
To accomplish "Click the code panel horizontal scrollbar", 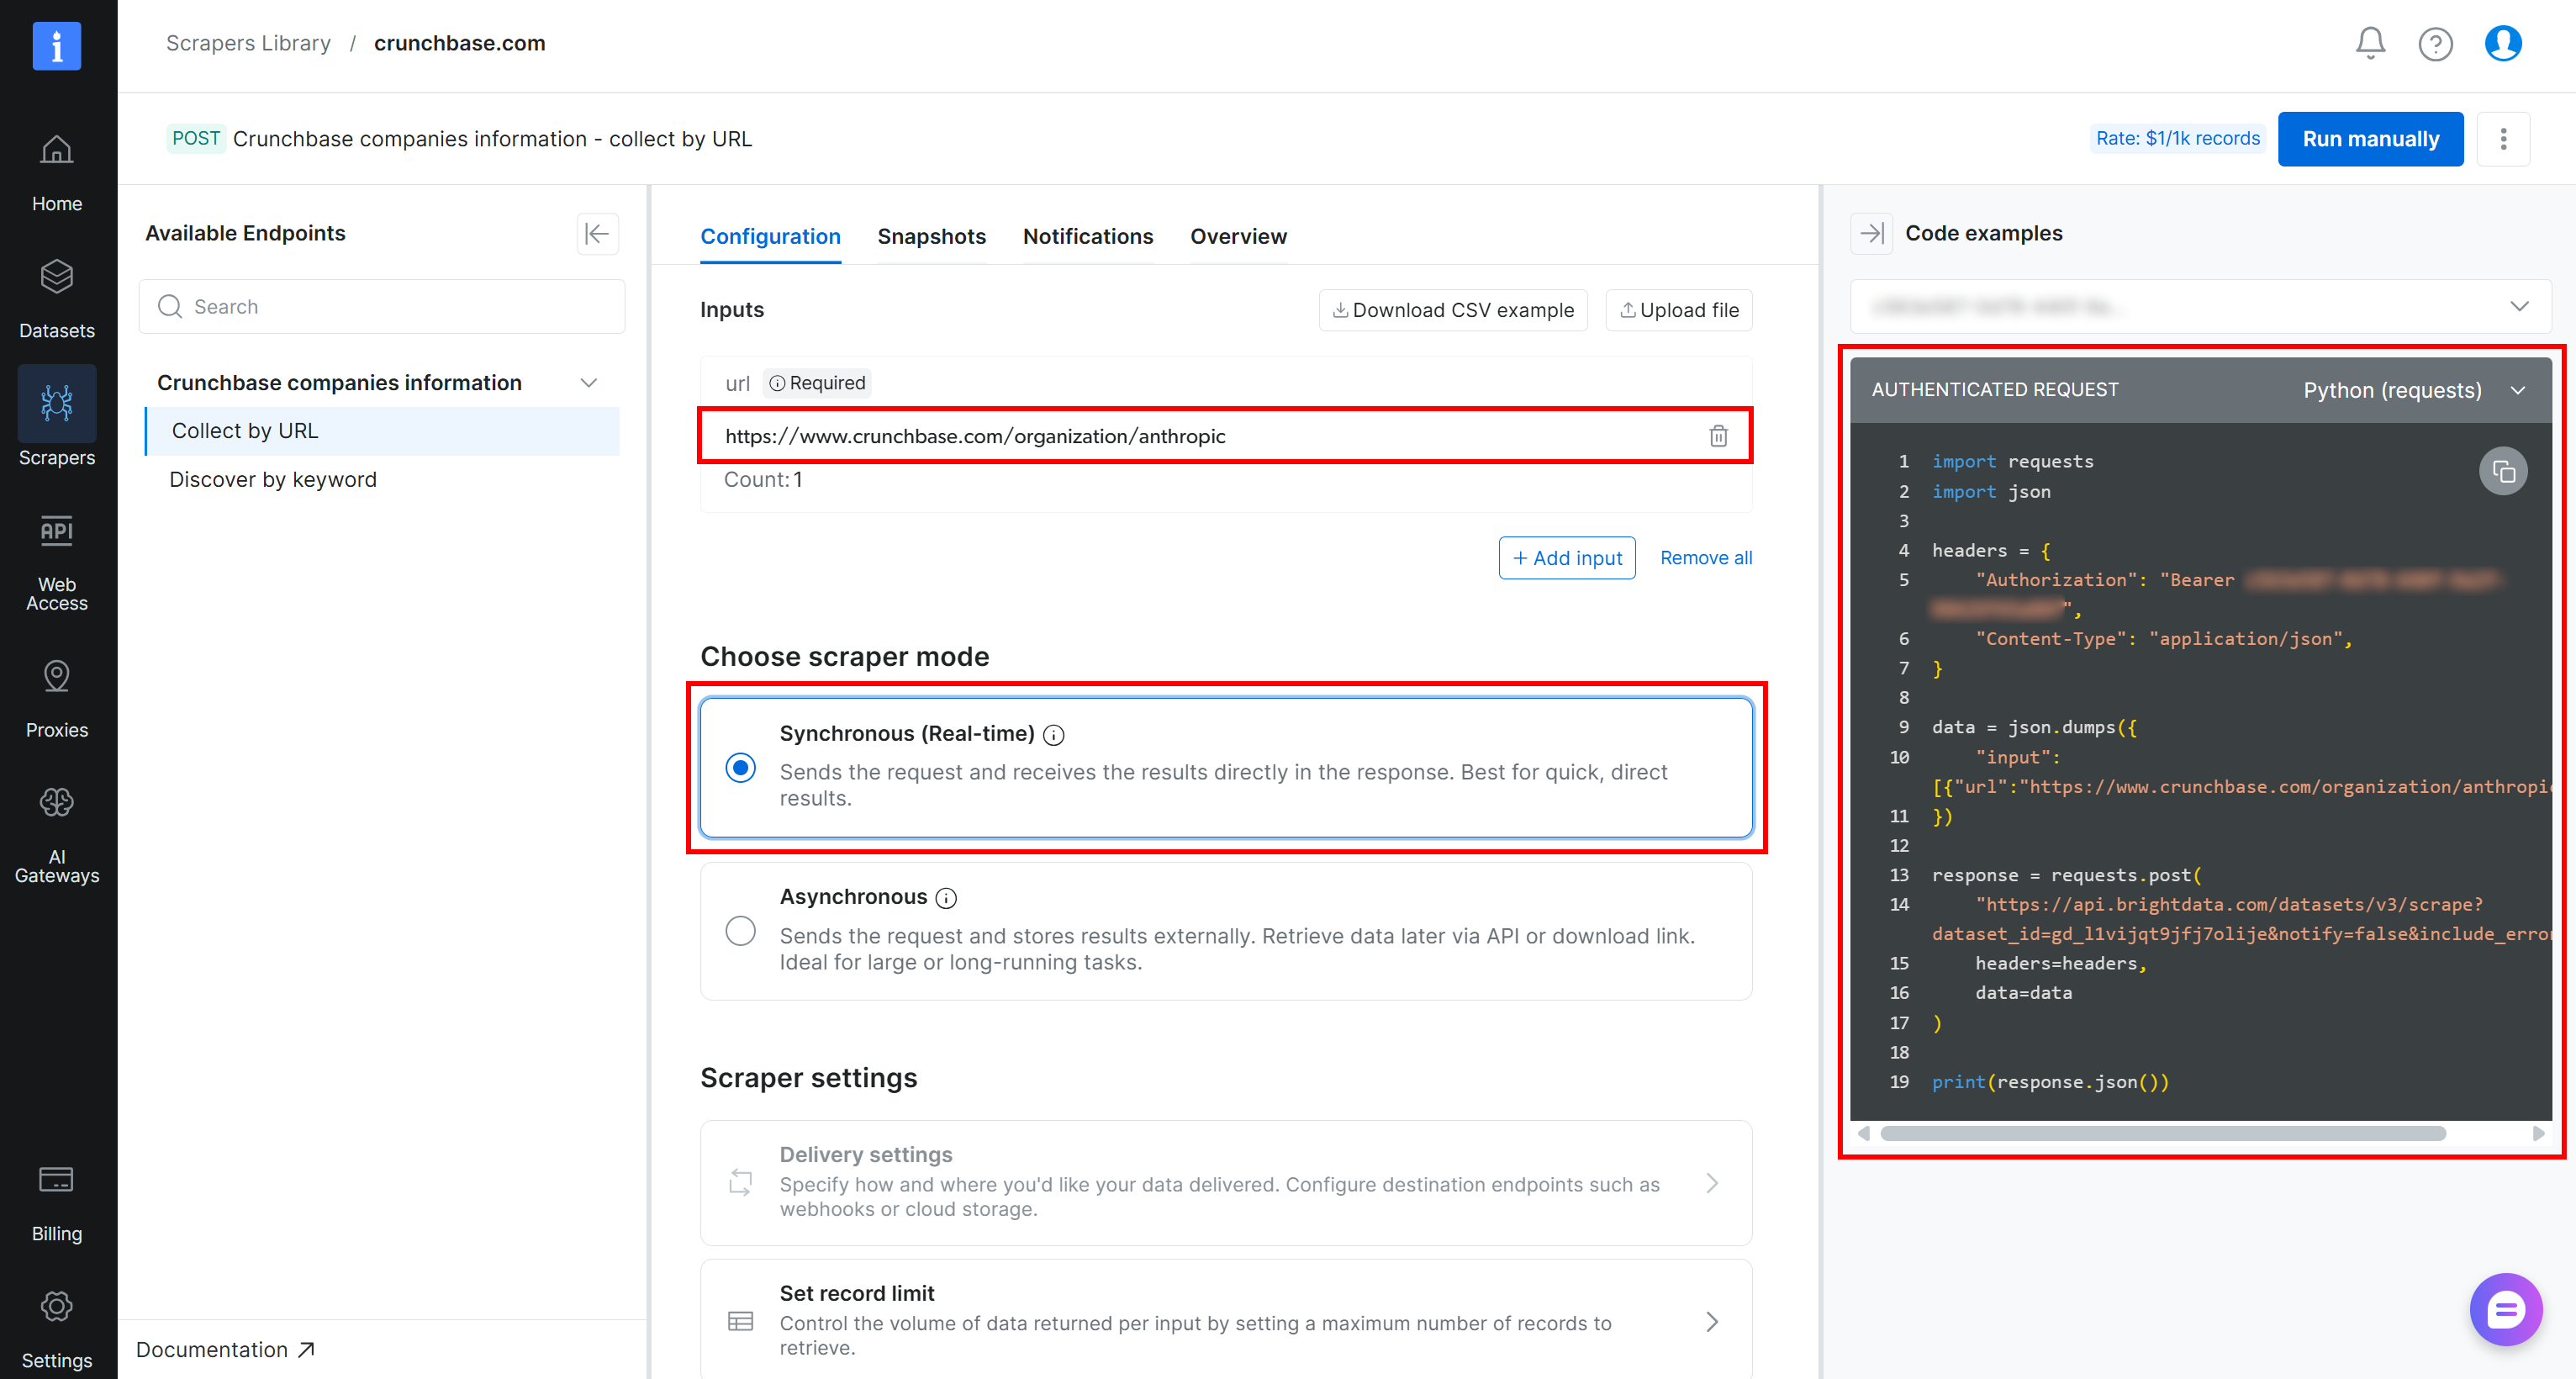I will coord(2163,1133).
